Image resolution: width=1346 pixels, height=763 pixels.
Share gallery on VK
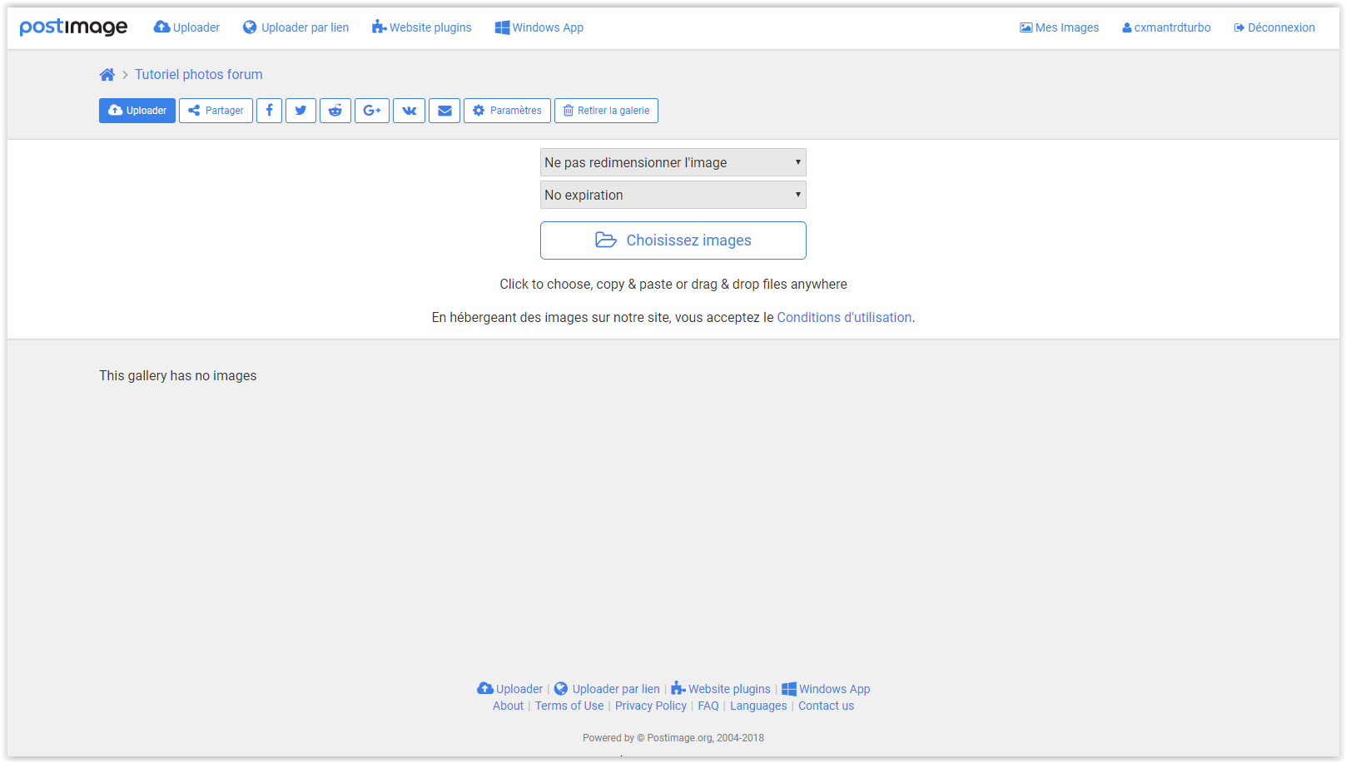pos(409,111)
